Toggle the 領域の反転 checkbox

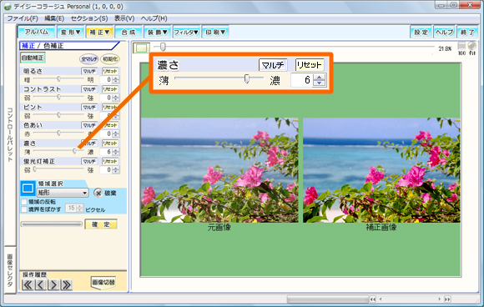point(24,202)
